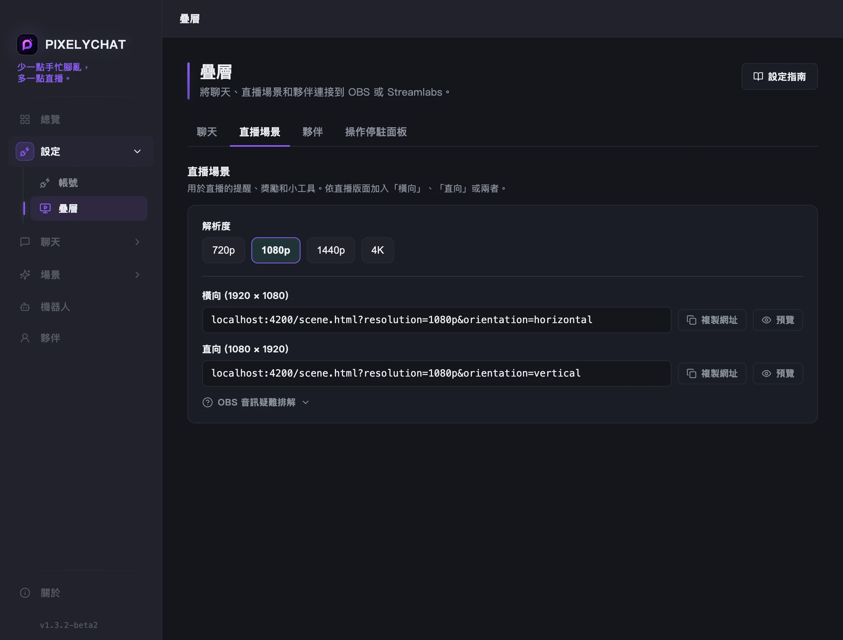This screenshot has width=843, height=640.
Task: Copy the 直向 scene URL with 複製網址
Action: 712,373
